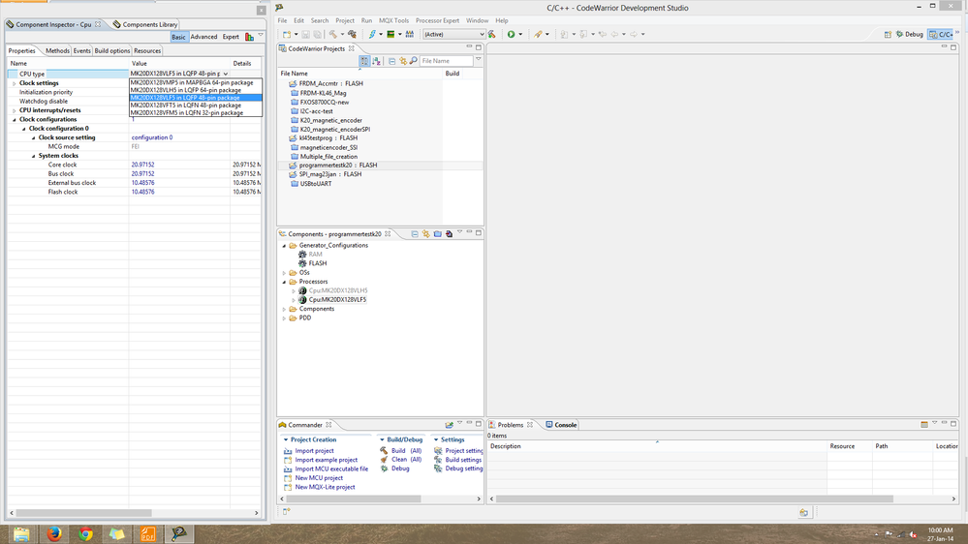Click New MQX-Lite project link
This screenshot has height=544, width=968.
coord(325,487)
